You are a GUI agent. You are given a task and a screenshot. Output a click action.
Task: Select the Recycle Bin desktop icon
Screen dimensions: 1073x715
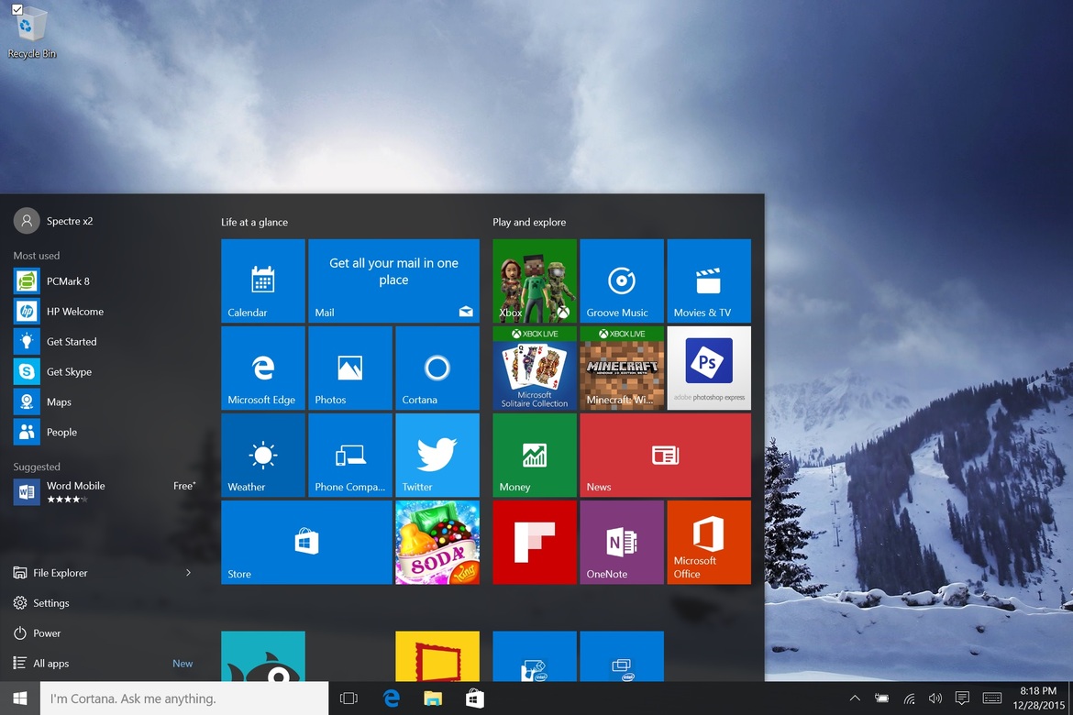pyautogui.click(x=31, y=34)
